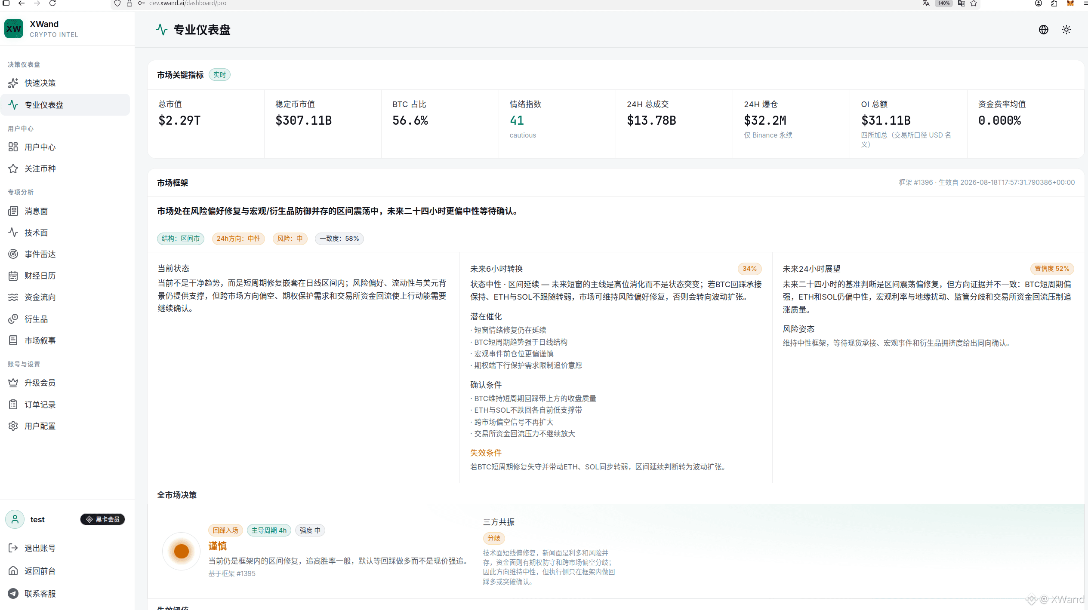The height and width of the screenshot is (610, 1088).
Task: Click the 失效条件 heading
Action: (x=486, y=453)
